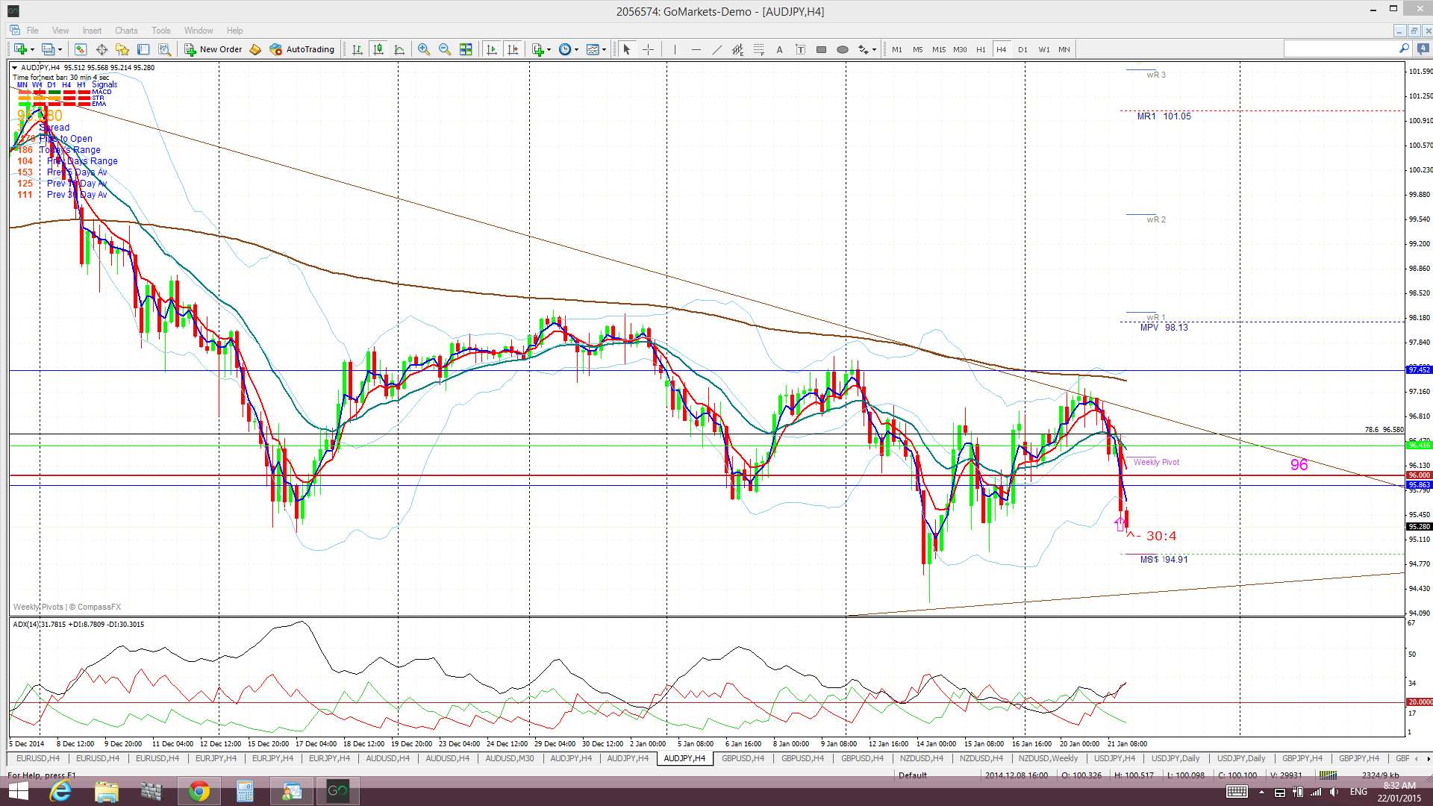
Task: Click the New Order button
Action: (x=213, y=49)
